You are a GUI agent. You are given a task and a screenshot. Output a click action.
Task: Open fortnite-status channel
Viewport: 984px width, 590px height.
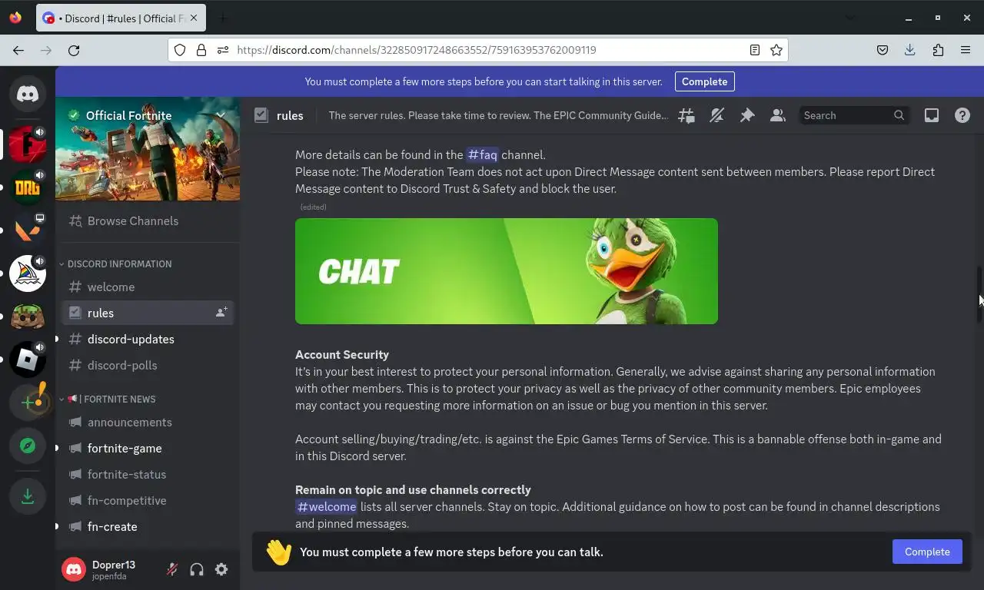148,474
